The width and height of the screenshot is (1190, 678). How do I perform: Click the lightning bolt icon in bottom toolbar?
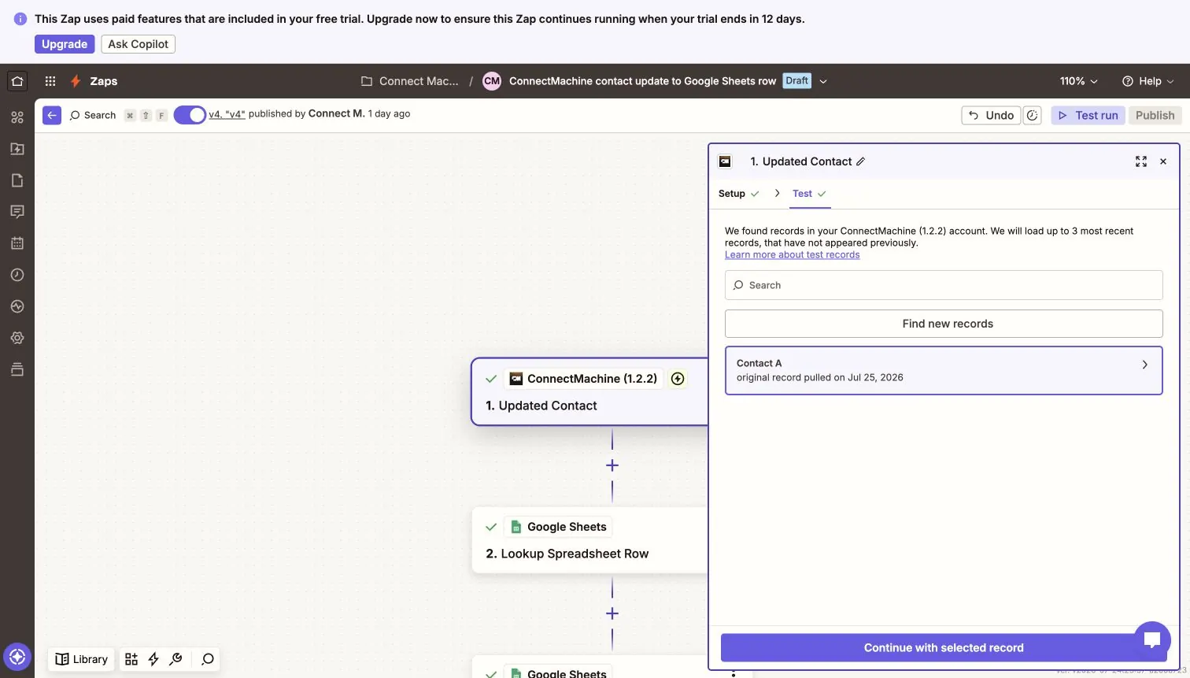tap(153, 659)
